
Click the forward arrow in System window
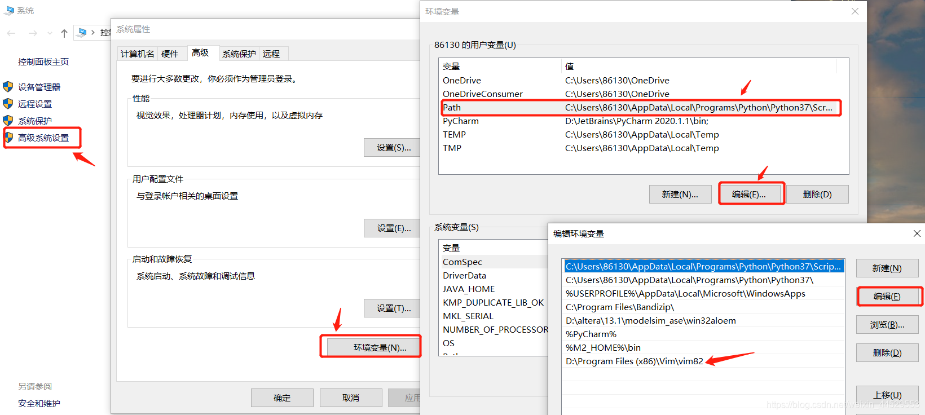click(x=33, y=33)
